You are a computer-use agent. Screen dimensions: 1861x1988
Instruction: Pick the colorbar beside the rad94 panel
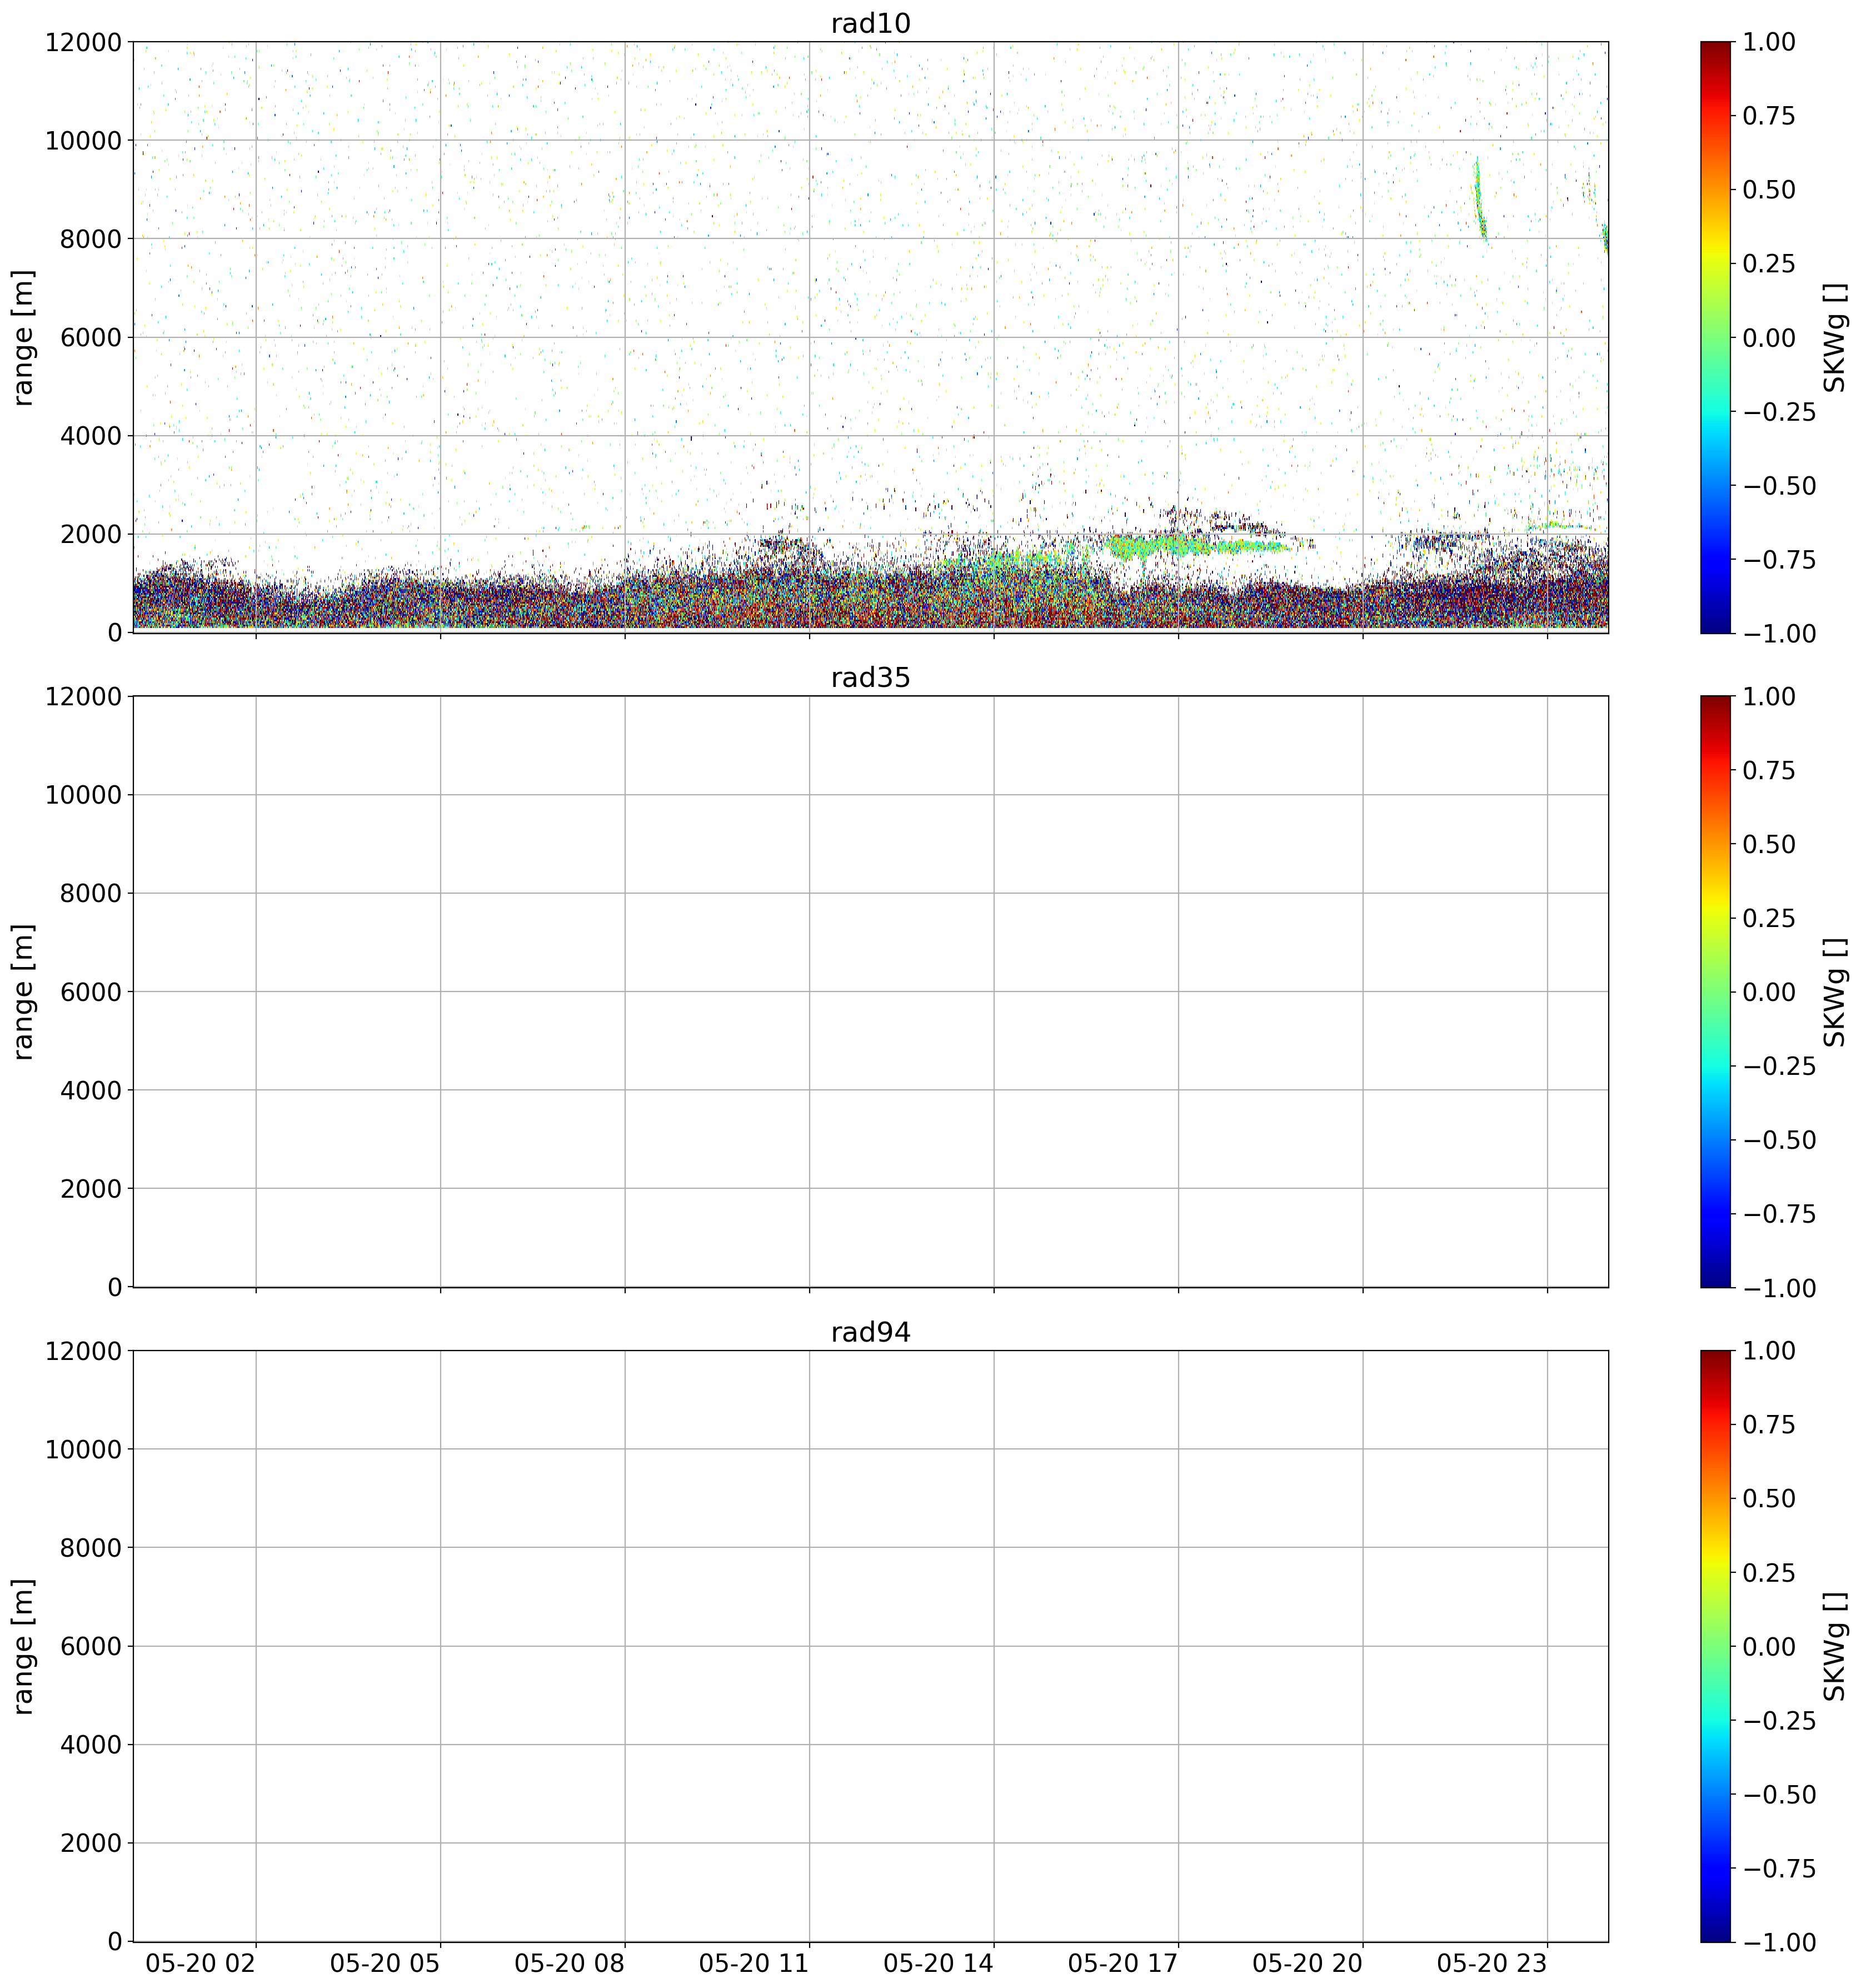(1715, 1646)
